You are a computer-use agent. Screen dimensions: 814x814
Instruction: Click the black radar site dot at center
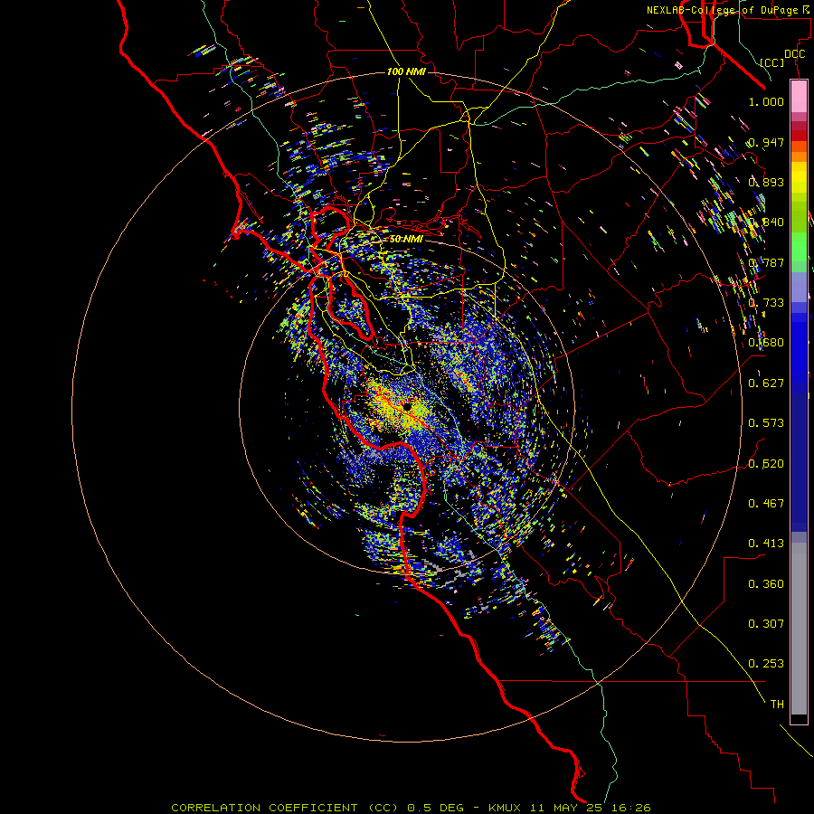pyautogui.click(x=408, y=406)
